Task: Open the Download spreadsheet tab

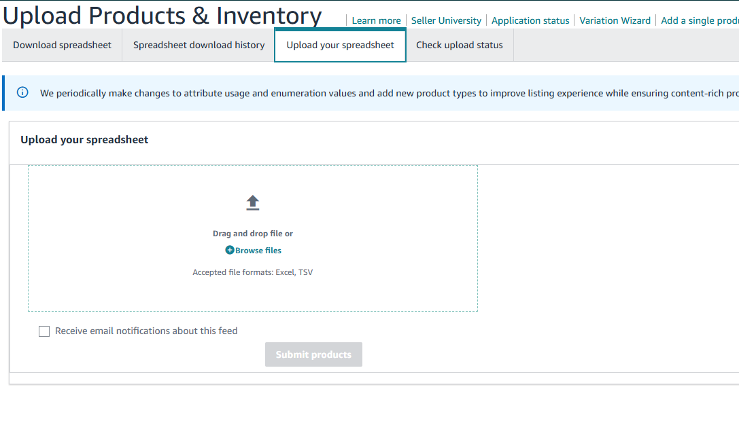Action: click(x=63, y=45)
